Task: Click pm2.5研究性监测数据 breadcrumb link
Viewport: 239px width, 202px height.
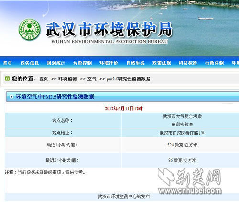Action: coord(129,79)
